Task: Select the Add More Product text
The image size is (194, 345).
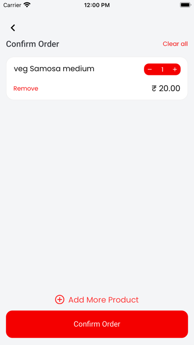Action: (103, 300)
